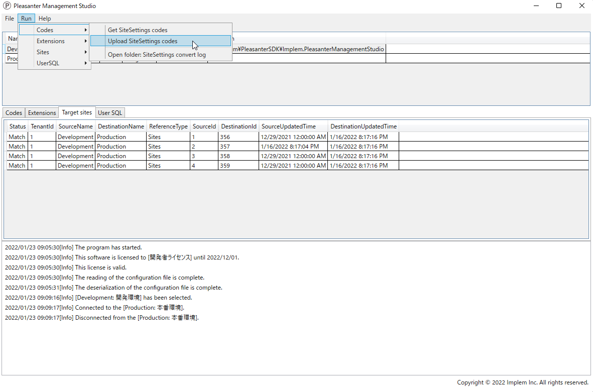Click the PleasanterSDK path cell
The image size is (593, 392).
(309, 49)
